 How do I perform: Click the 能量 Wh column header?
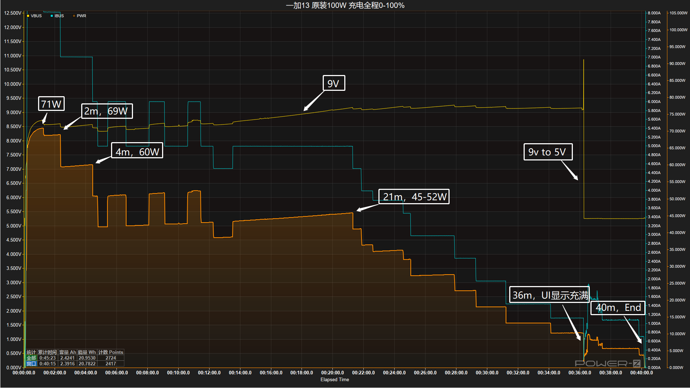tap(87, 352)
